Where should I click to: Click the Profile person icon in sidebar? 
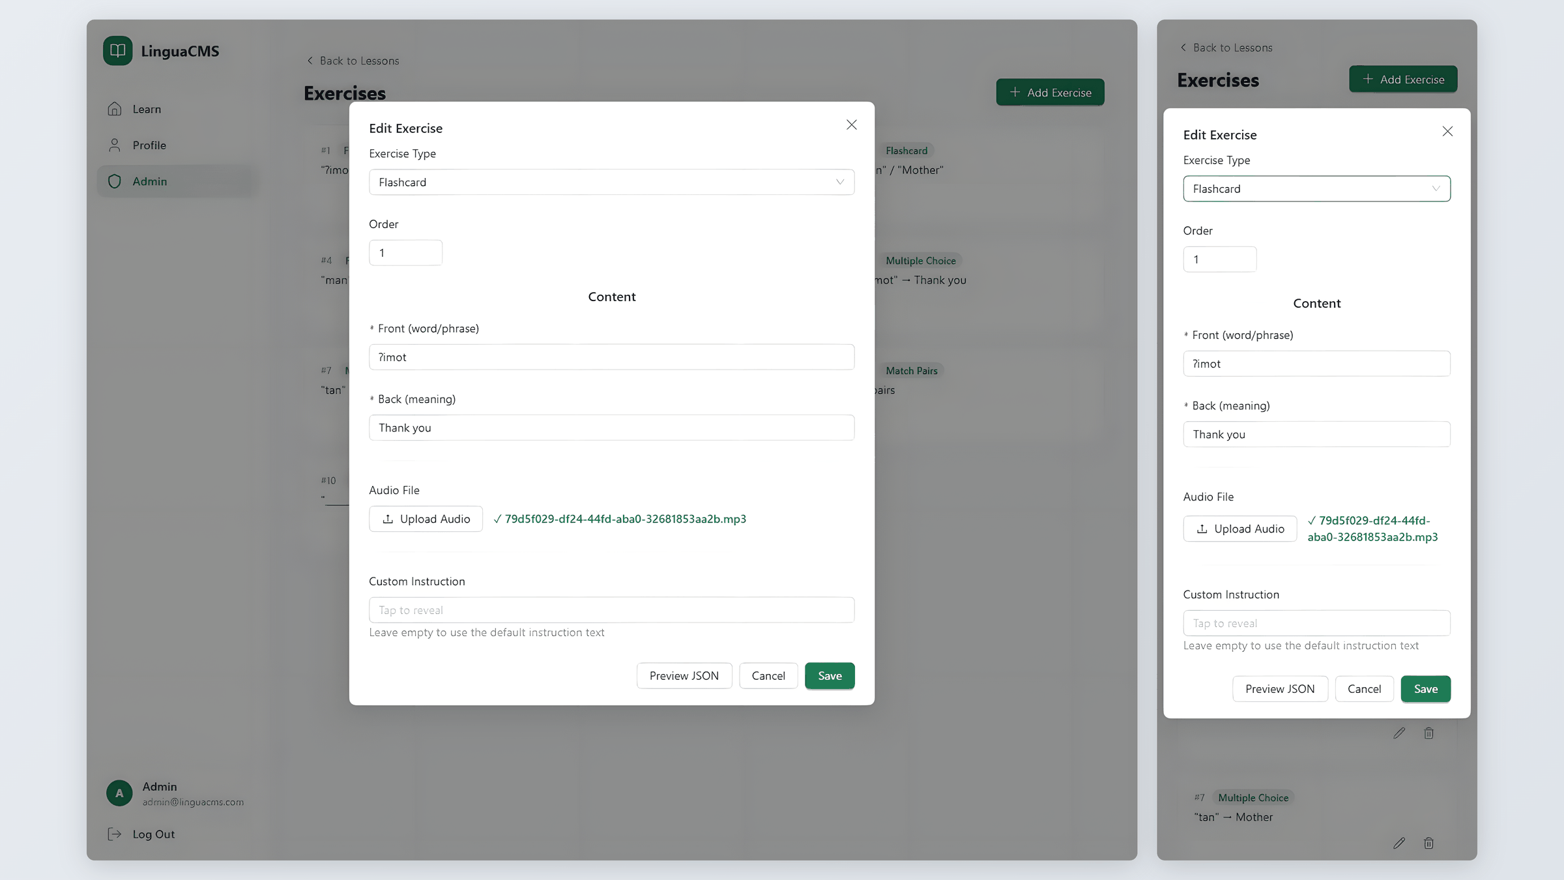point(115,145)
